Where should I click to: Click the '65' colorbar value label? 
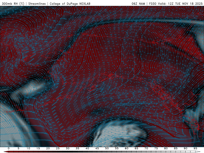coord(136,148)
